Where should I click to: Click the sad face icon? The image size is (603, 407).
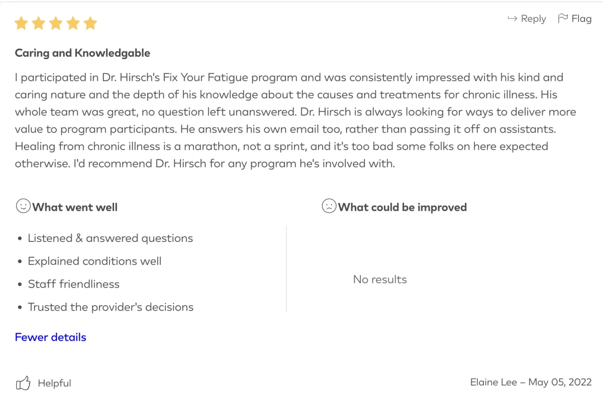pyautogui.click(x=329, y=206)
